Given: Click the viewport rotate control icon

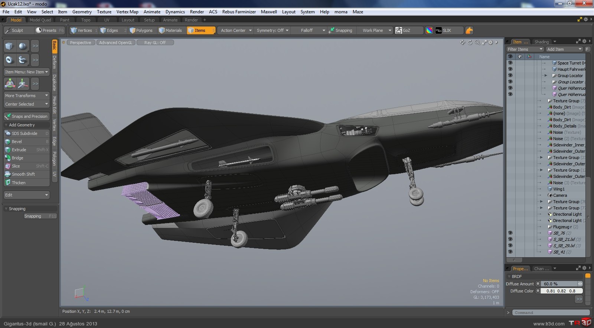Looking at the screenshot, I should pyautogui.click(x=470, y=42).
